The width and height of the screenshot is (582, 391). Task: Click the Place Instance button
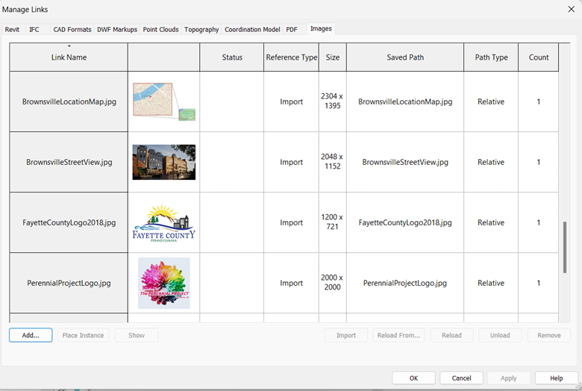(x=83, y=335)
